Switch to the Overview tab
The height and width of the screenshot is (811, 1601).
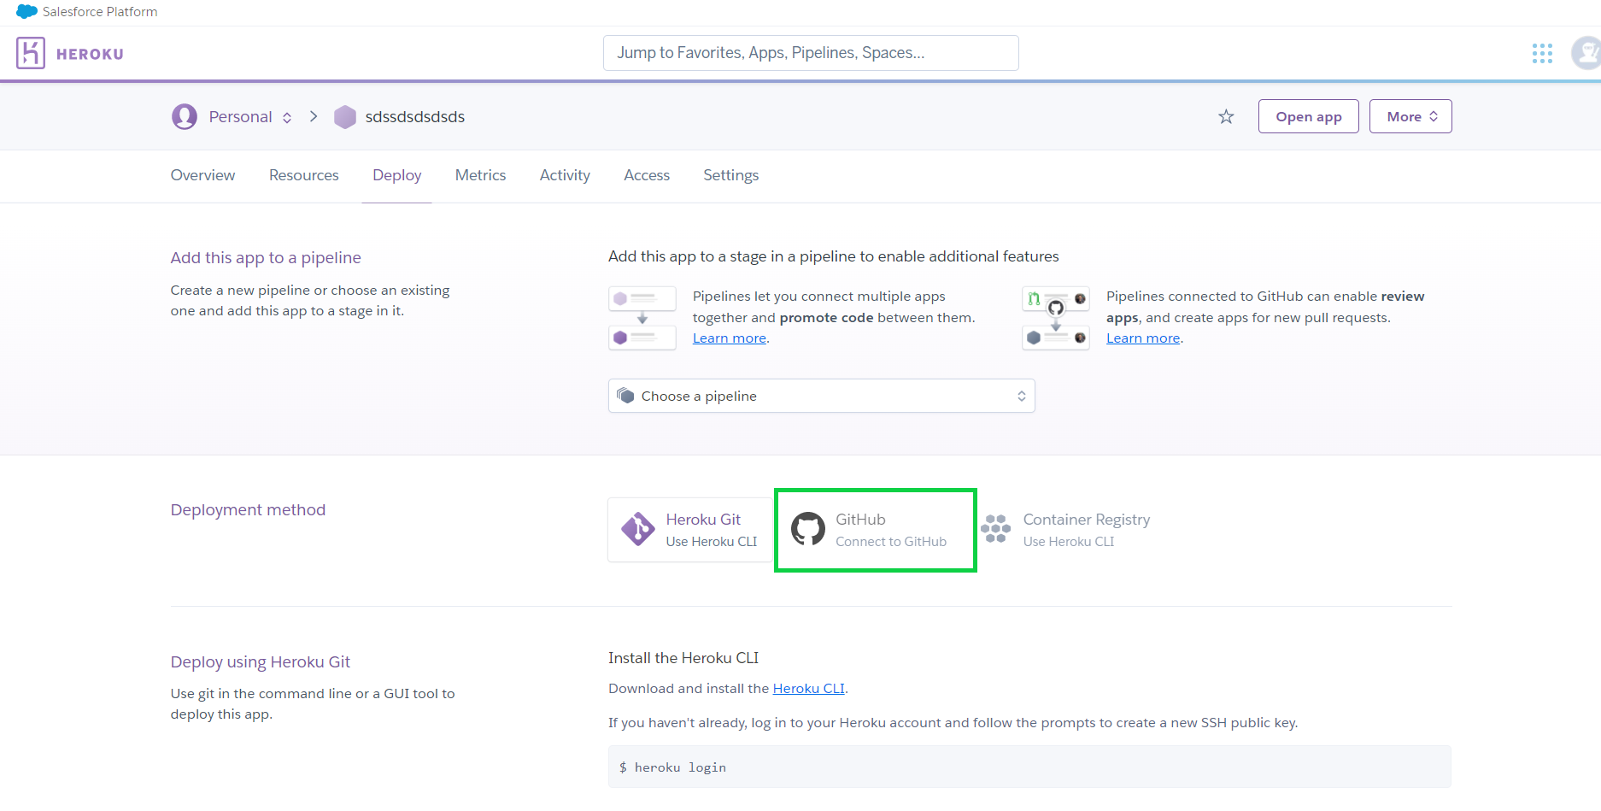point(202,175)
